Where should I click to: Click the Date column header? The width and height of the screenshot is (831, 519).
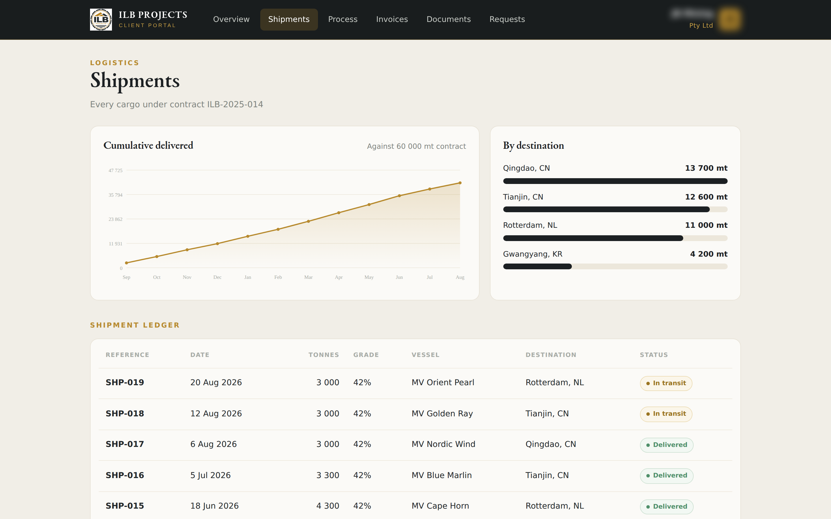(200, 355)
